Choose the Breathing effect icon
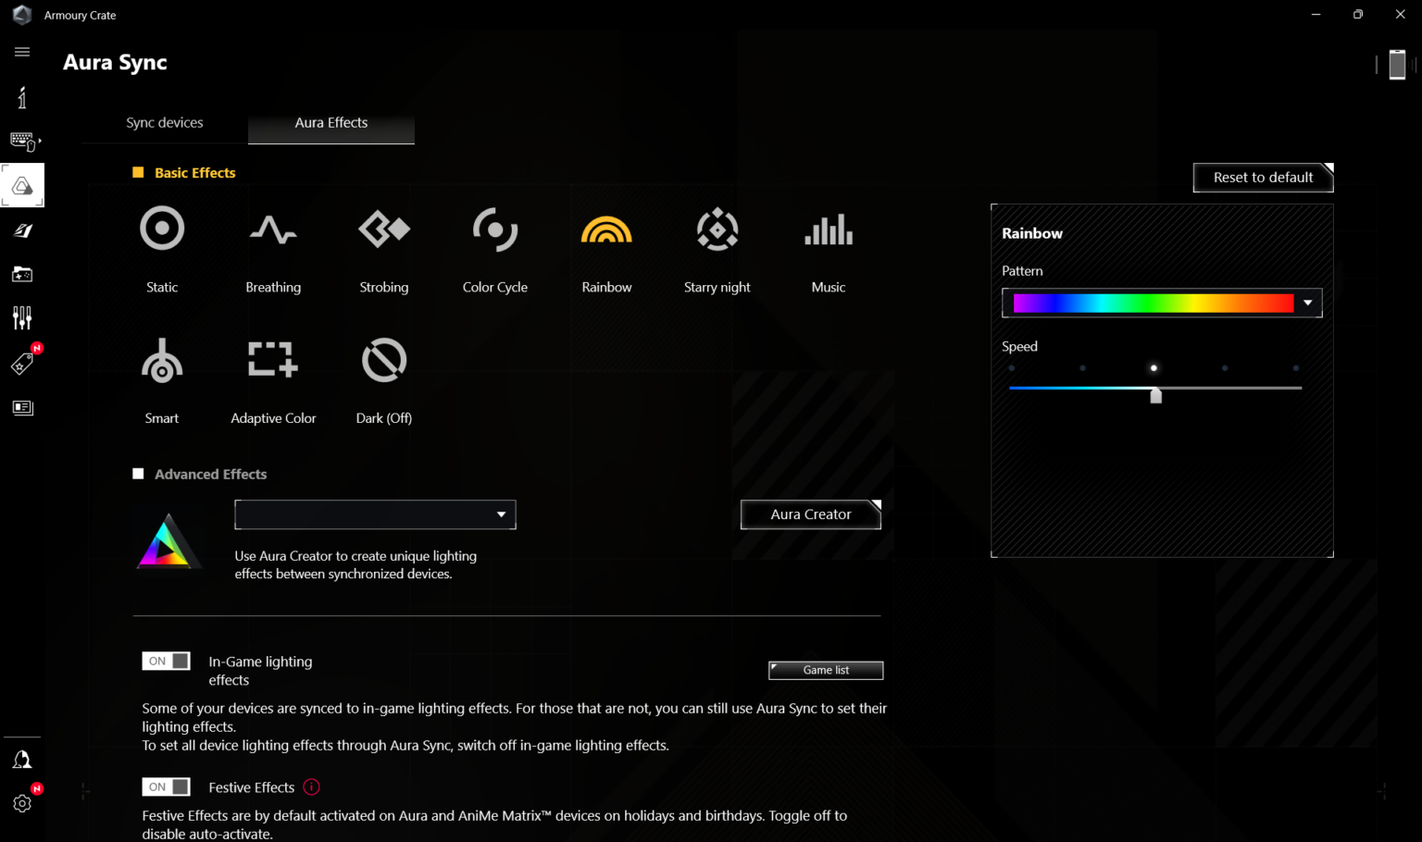 pos(273,229)
